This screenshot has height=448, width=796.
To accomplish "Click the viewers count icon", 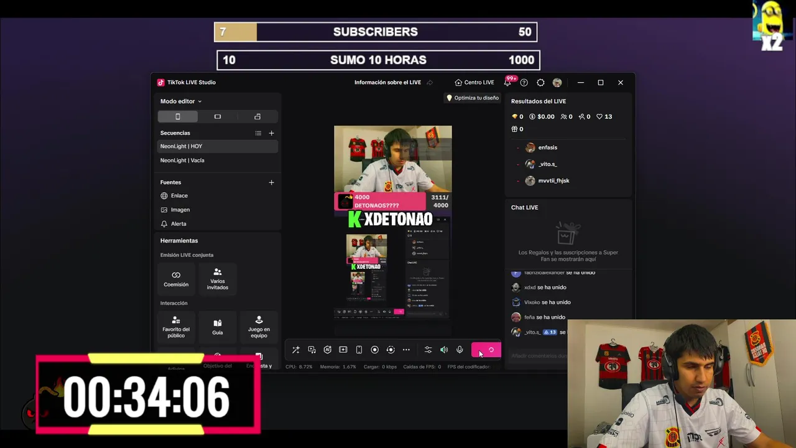I will click(567, 116).
